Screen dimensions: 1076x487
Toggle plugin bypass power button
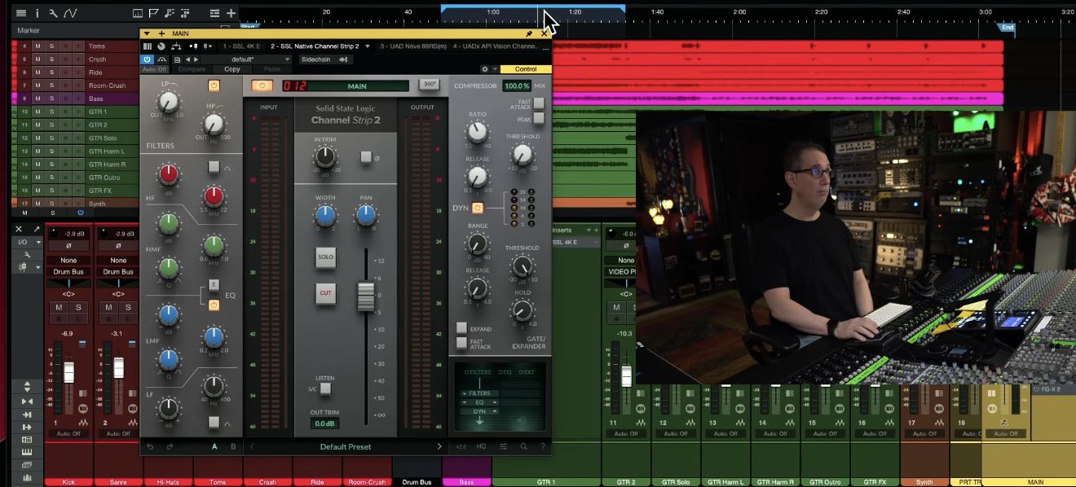point(148,59)
